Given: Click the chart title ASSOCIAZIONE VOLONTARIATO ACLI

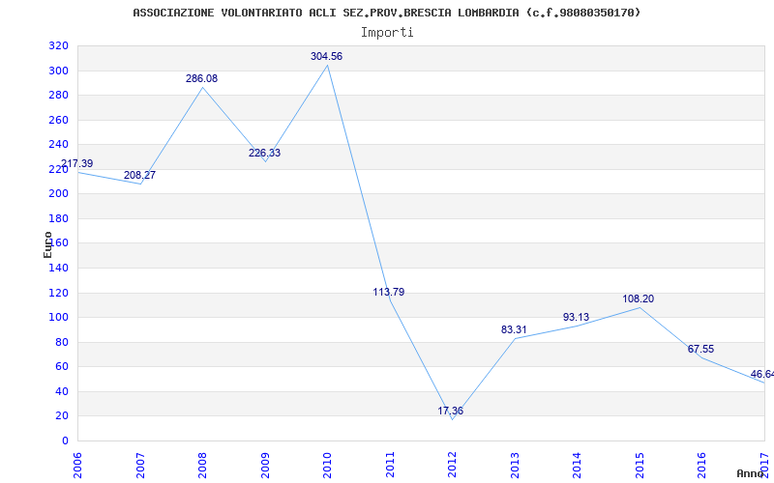Looking at the screenshot, I should coord(386,13).
